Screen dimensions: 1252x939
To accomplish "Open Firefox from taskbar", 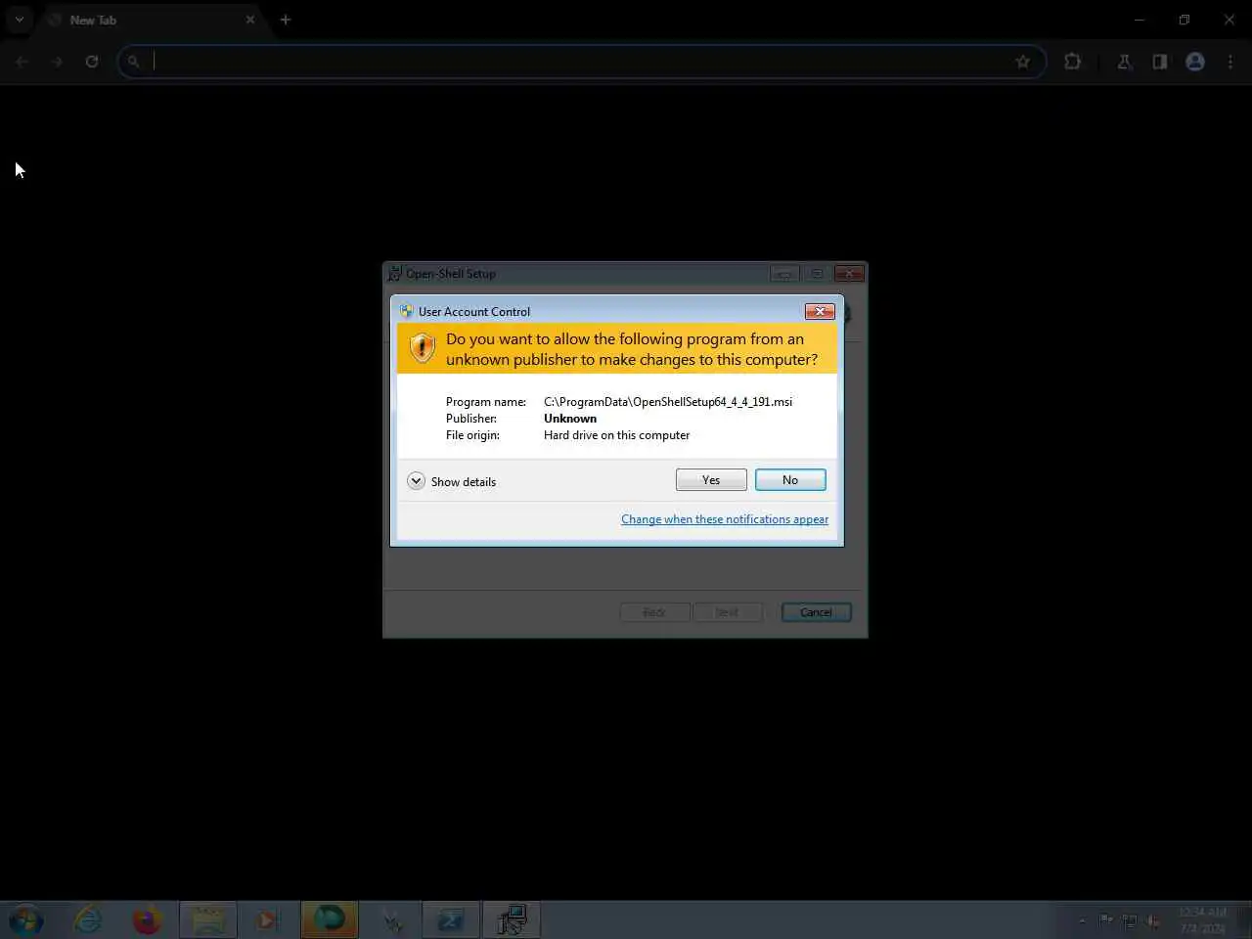I will (148, 920).
